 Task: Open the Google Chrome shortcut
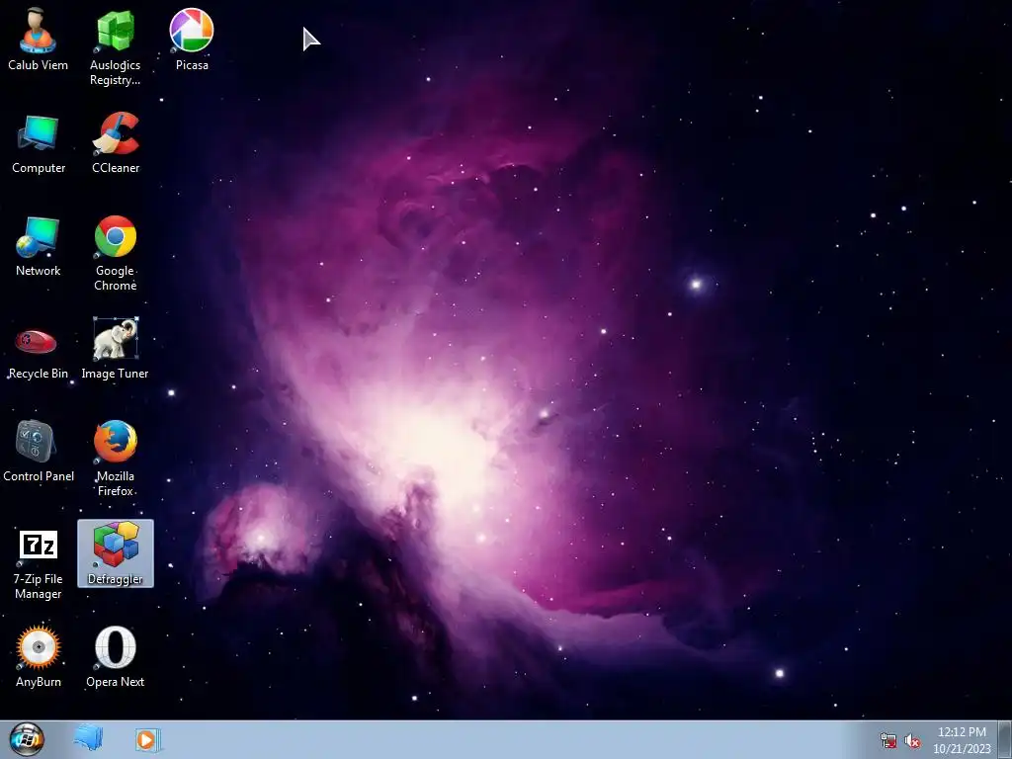tap(116, 254)
